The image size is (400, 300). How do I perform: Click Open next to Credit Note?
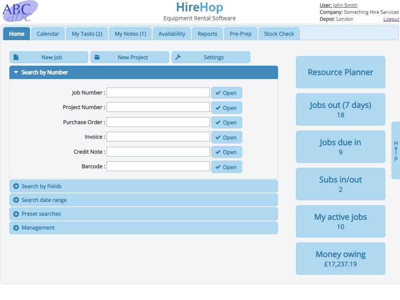click(x=227, y=152)
